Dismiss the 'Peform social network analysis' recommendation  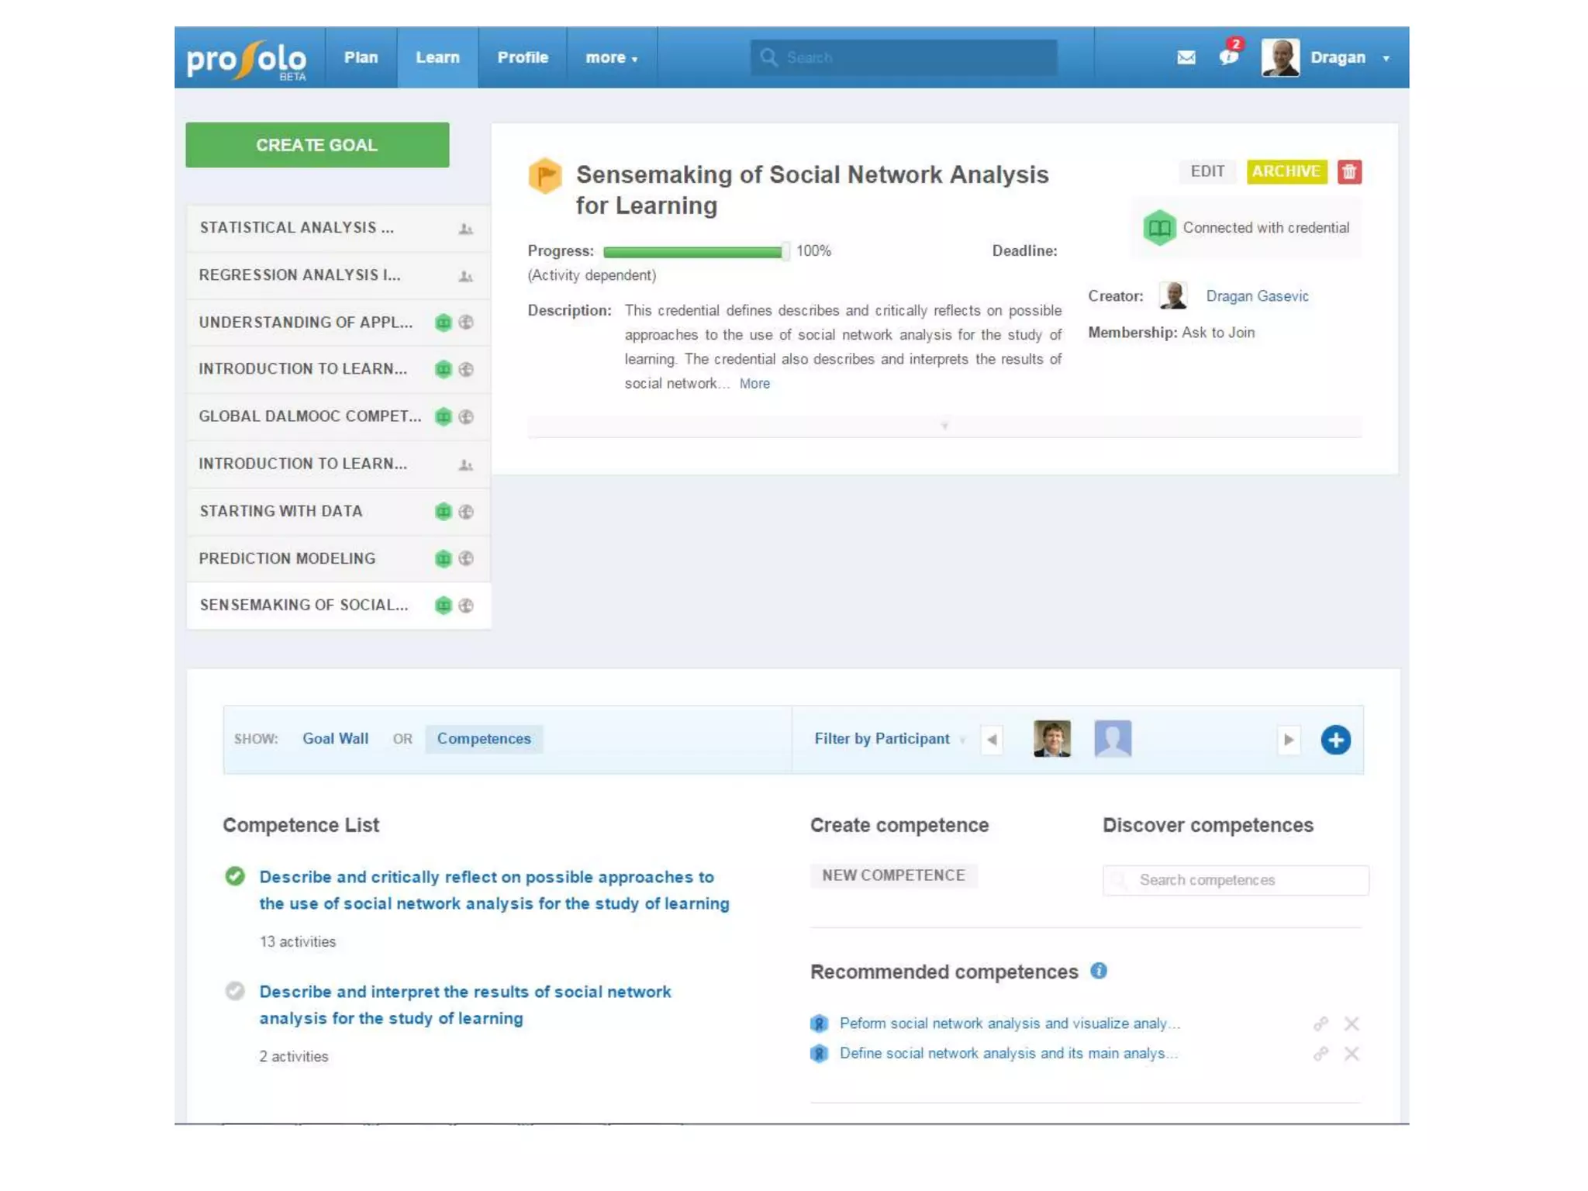[x=1352, y=1024]
